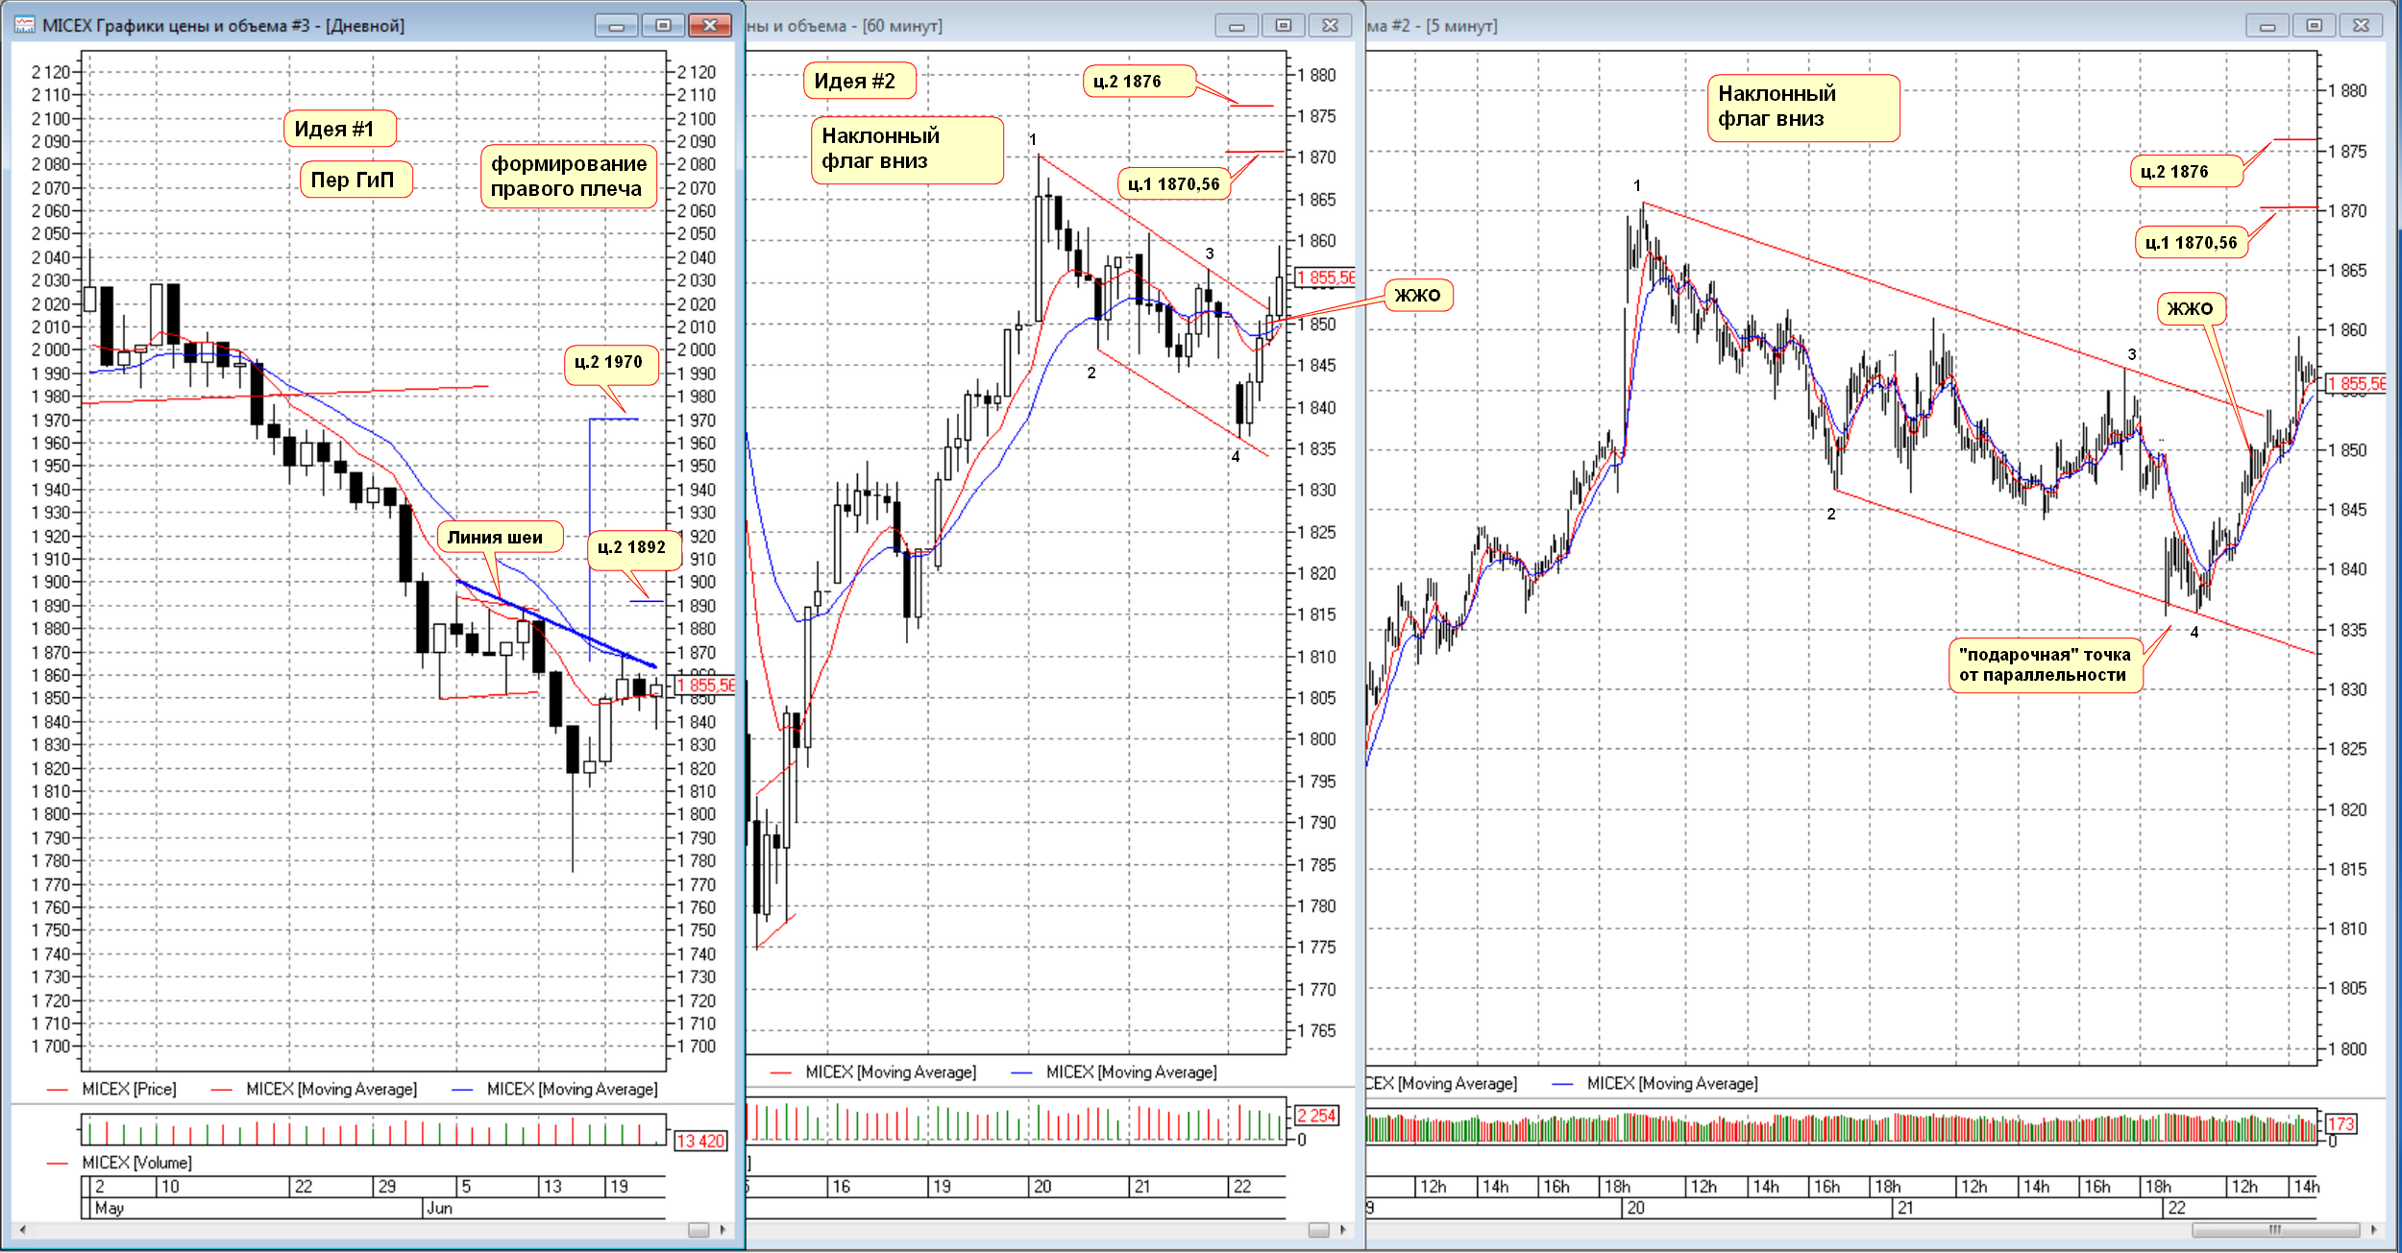Viewport: 2402px width, 1253px height.
Task: Close the daily chart window
Action: (x=710, y=26)
